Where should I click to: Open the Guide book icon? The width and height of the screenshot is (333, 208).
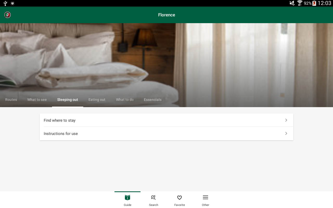(127, 198)
